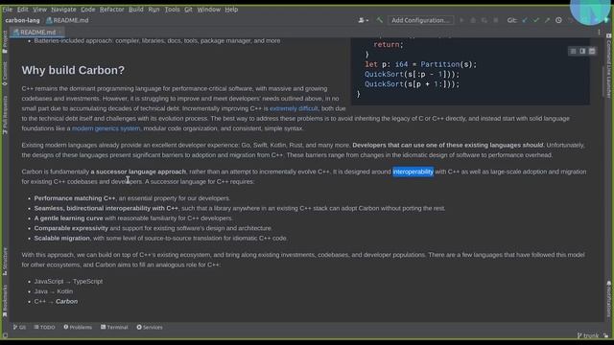Click 'Scalable migration' bullet text
The width and height of the screenshot is (614, 345).
[x=61, y=239]
